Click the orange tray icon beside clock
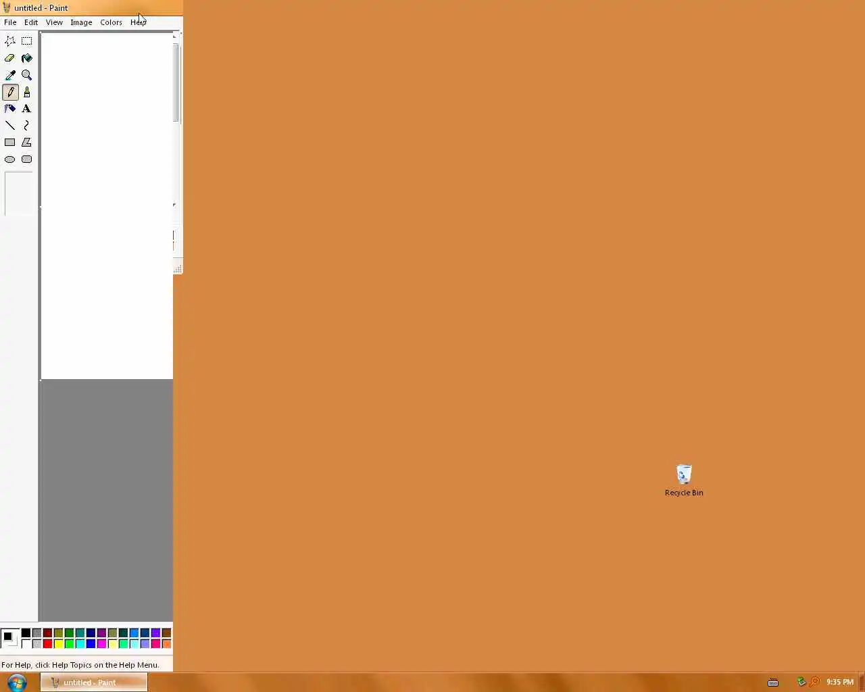Viewport: 865px width, 692px height. pos(814,683)
